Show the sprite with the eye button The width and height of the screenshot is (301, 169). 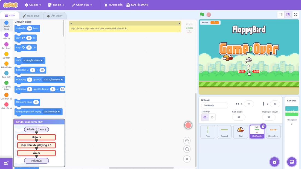click(205, 117)
